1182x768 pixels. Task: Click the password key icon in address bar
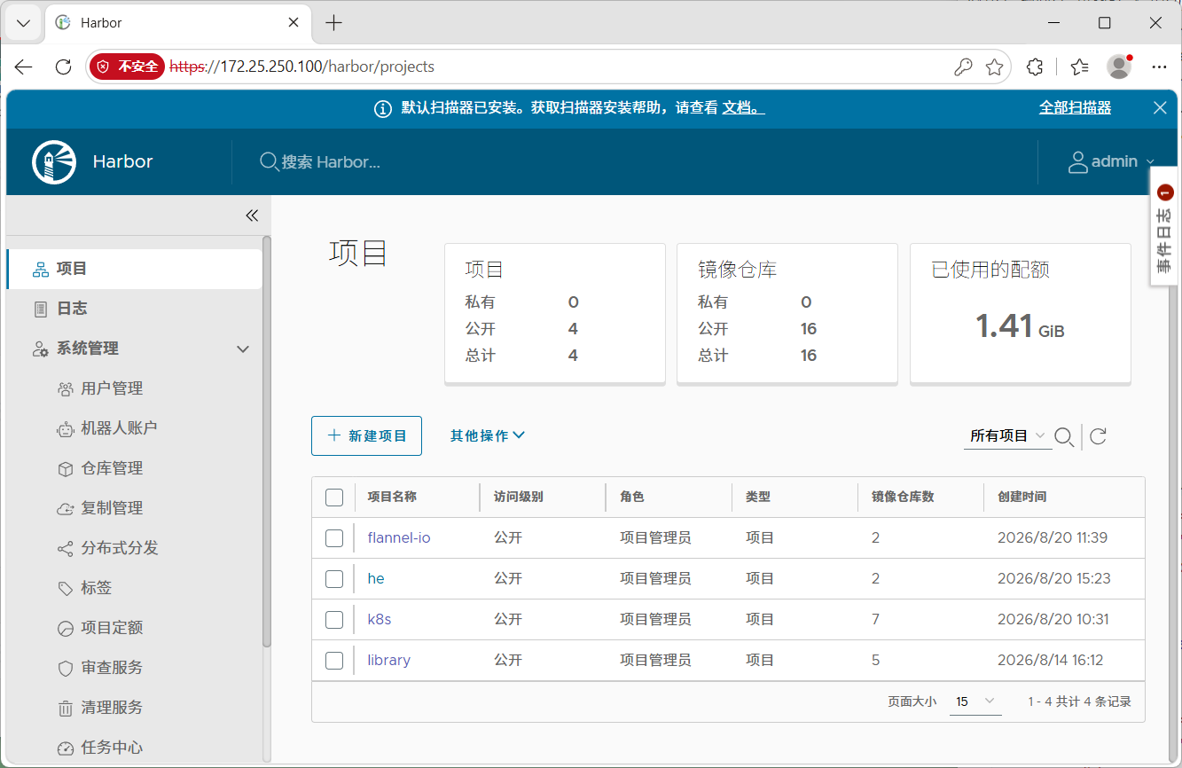pos(963,67)
